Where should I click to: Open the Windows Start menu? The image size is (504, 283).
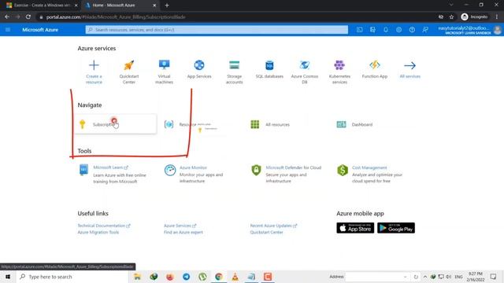(8, 277)
